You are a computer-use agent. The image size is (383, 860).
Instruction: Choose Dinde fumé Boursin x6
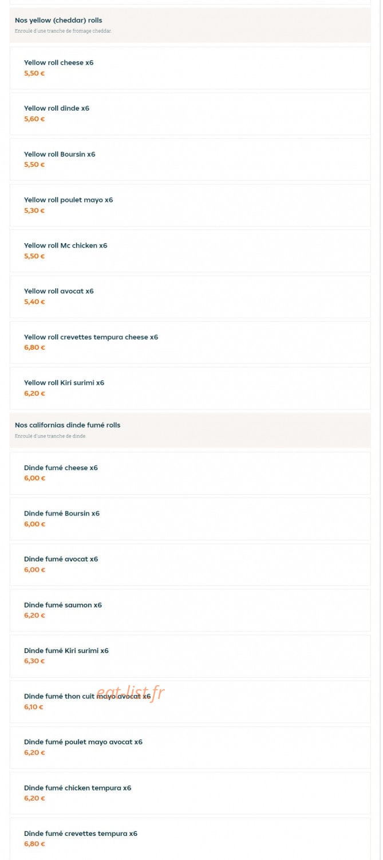[190, 519]
